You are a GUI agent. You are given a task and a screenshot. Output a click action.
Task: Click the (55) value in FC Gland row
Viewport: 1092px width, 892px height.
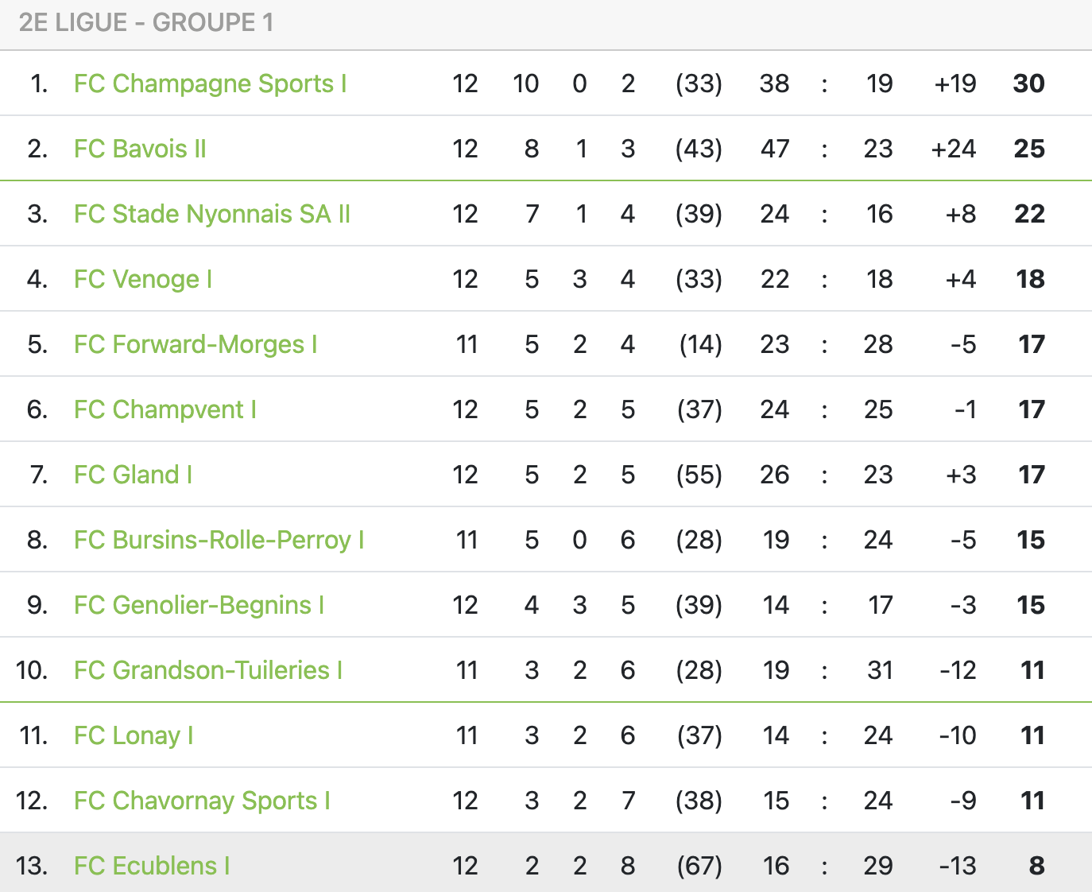(x=699, y=475)
